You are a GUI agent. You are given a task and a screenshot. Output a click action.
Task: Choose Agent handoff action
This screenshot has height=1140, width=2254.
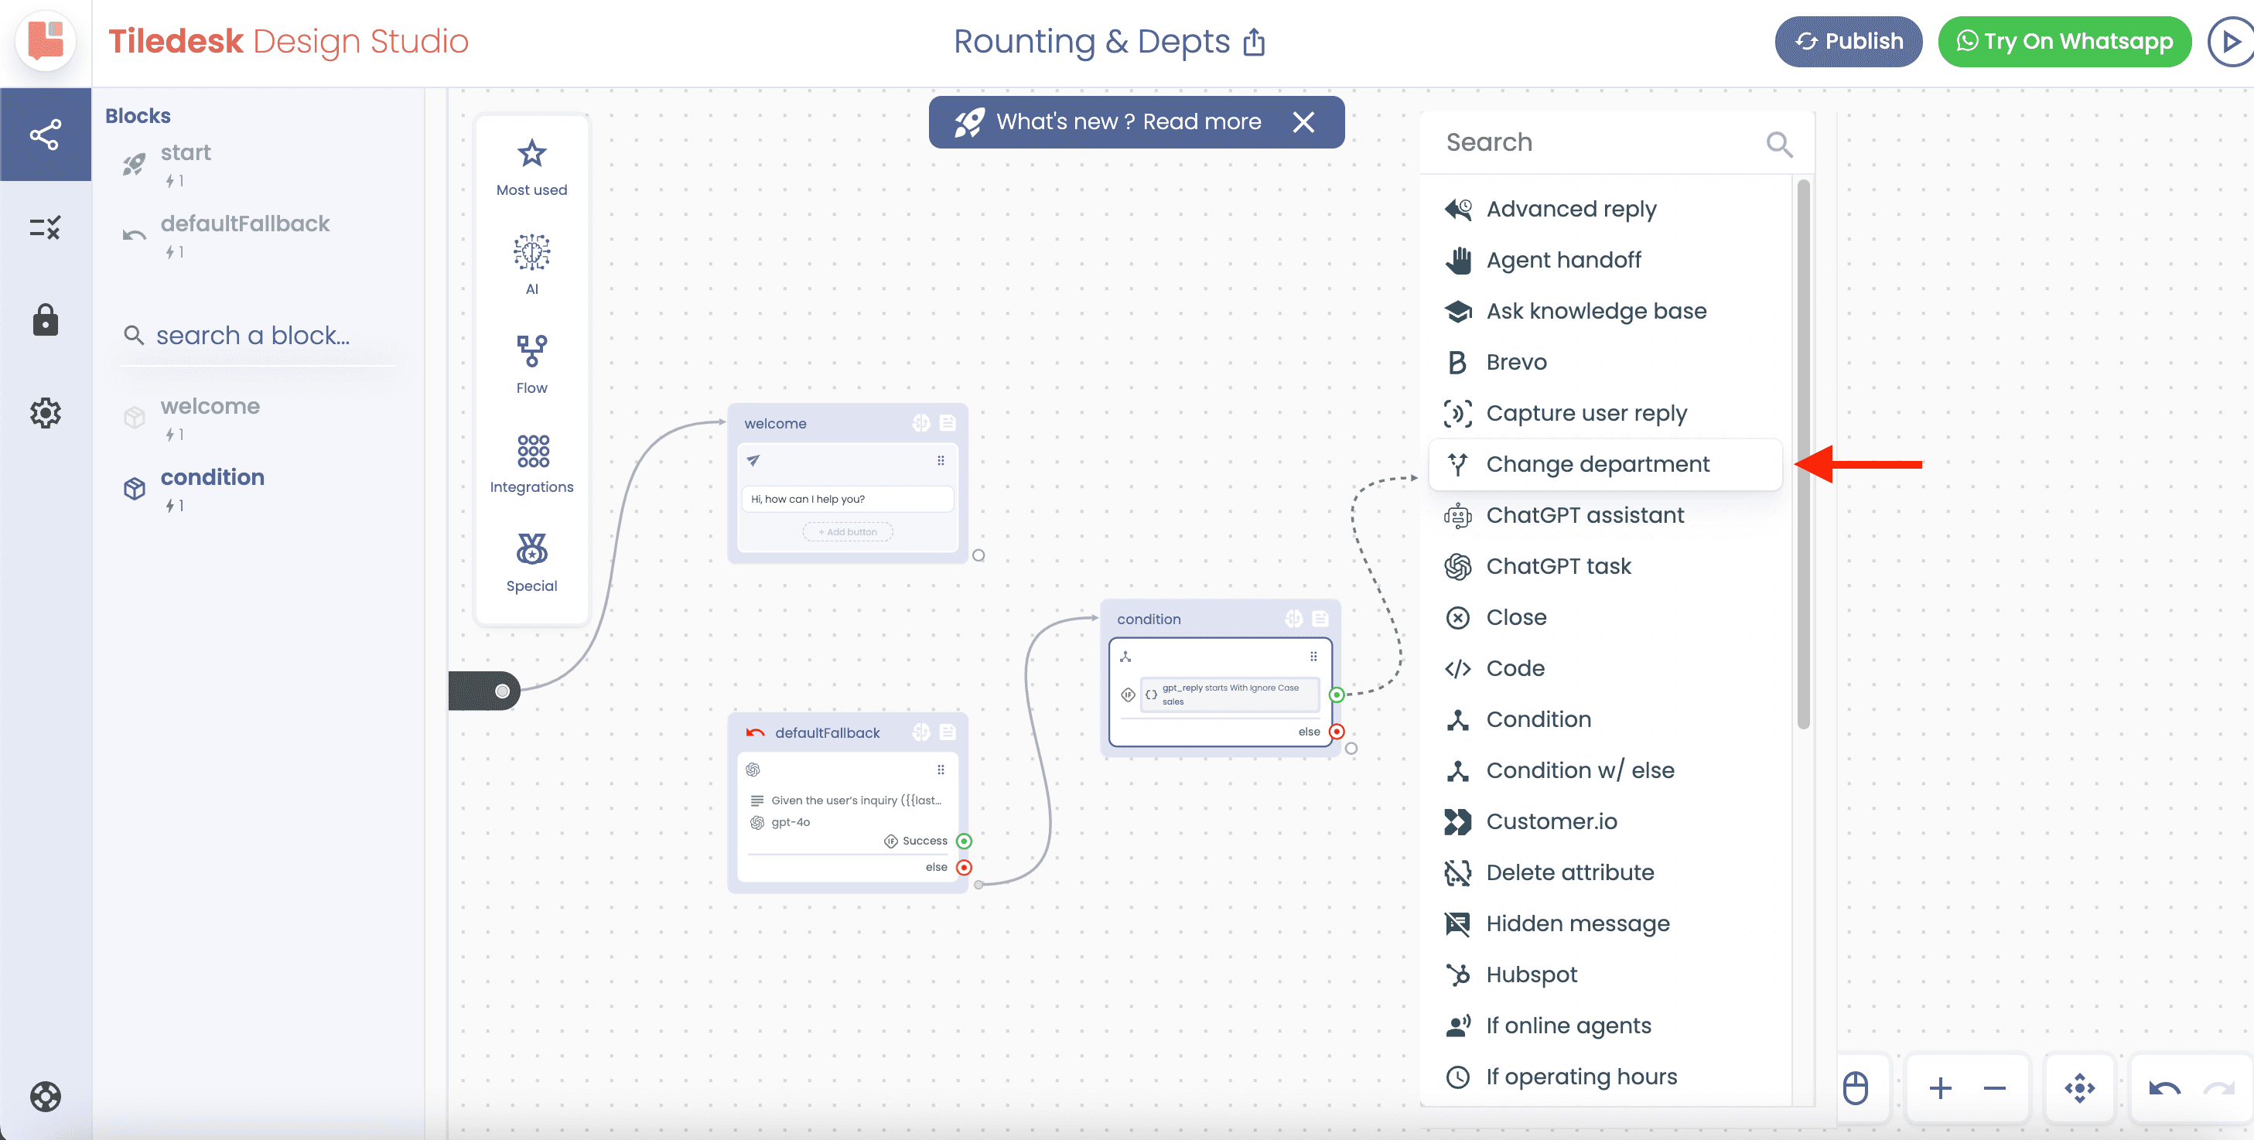(1605, 260)
